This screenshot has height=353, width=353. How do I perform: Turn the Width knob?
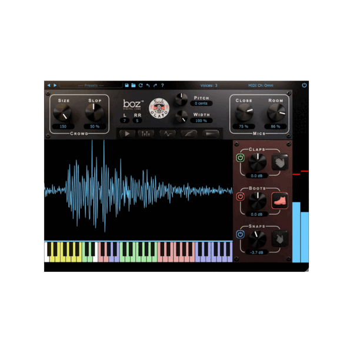[x=181, y=116]
